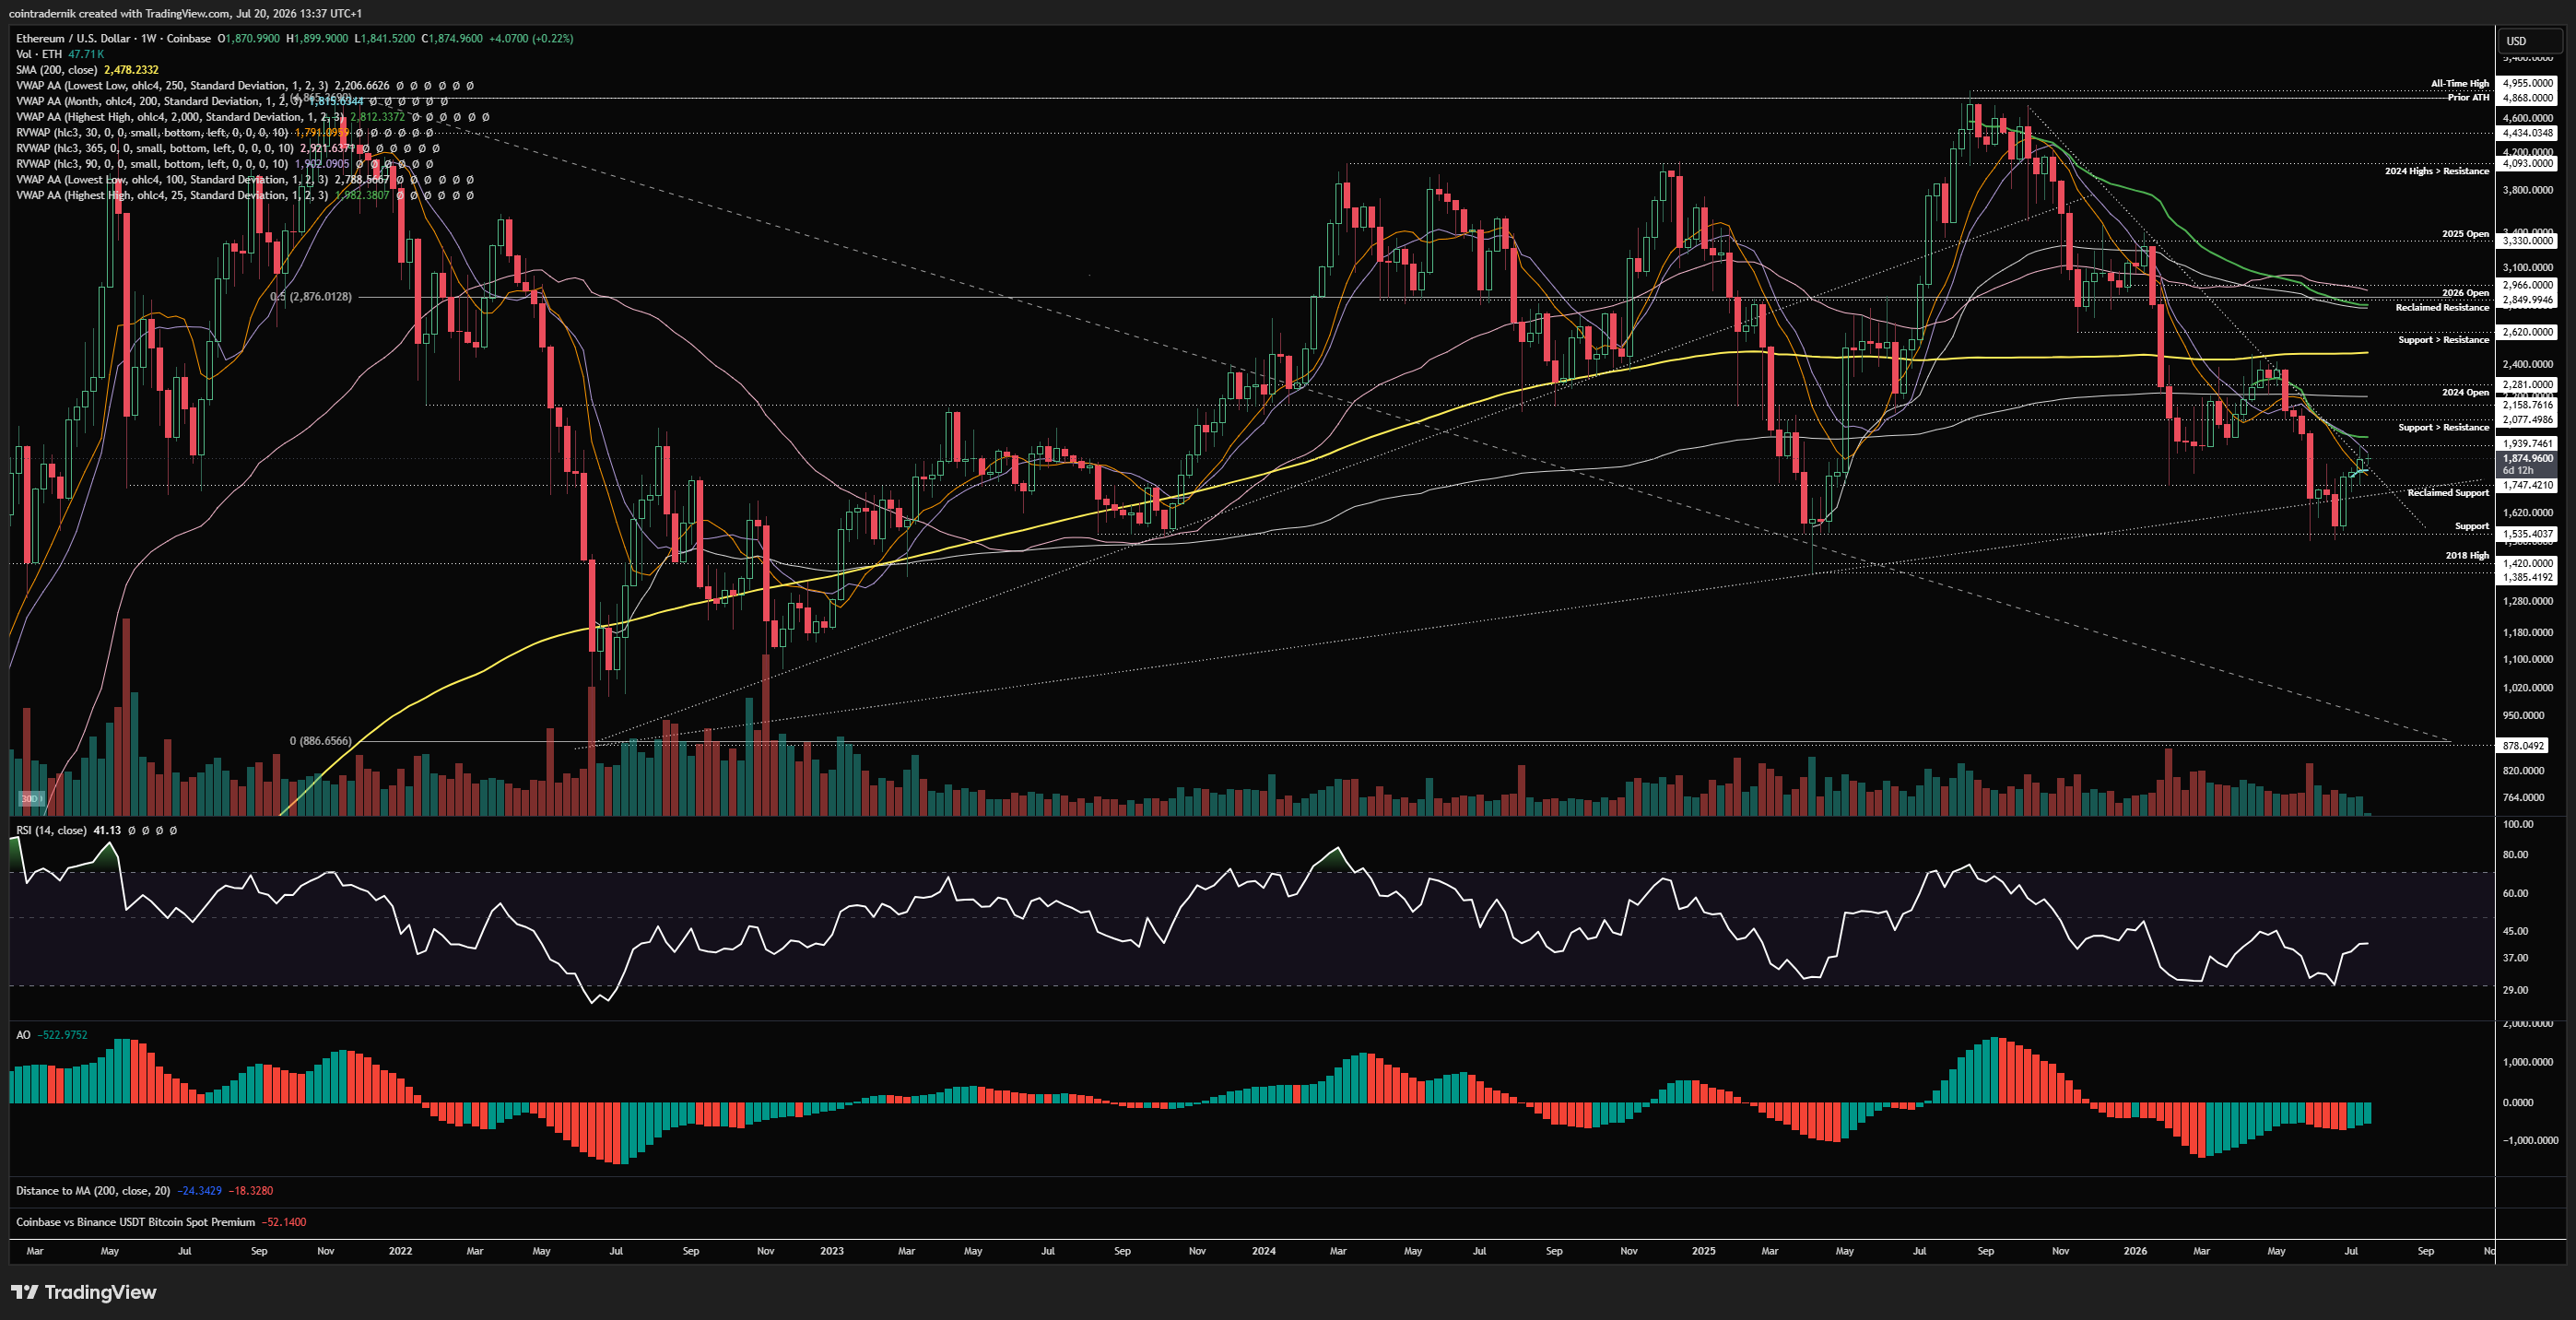
Task: Click the 4,093.0000 price axis label
Action: (2527, 163)
